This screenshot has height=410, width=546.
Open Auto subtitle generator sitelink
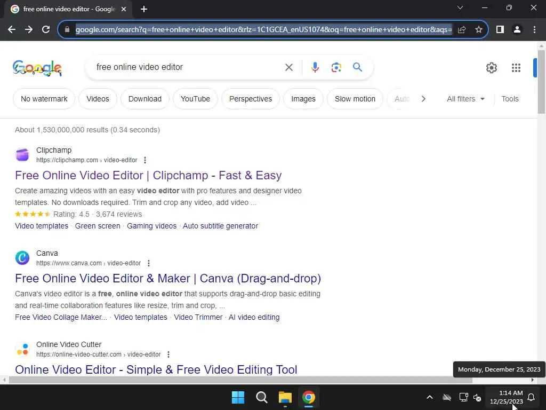click(220, 226)
